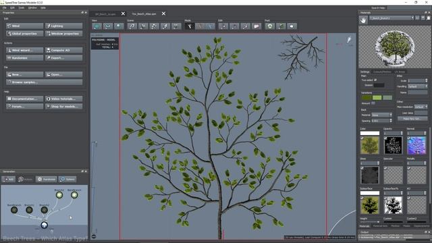Click the middle icon in the last toolbar group
Image resolution: width=432 pixels, height=243 pixels.
tap(281, 26)
